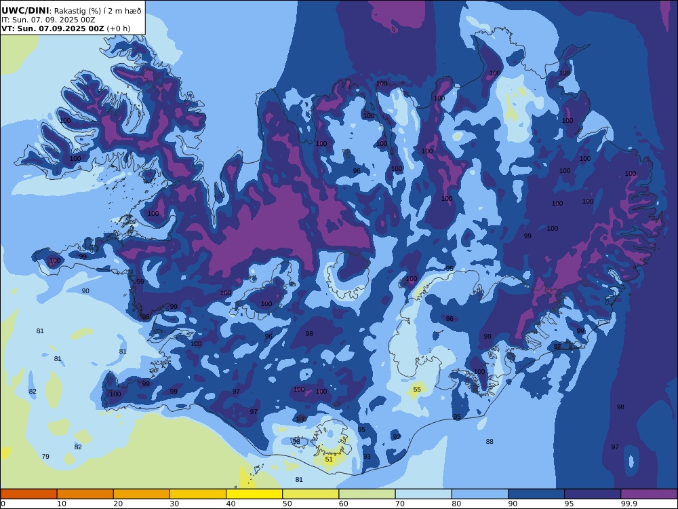Click the legend label '30'
This screenshot has width=678, height=509.
(x=174, y=504)
